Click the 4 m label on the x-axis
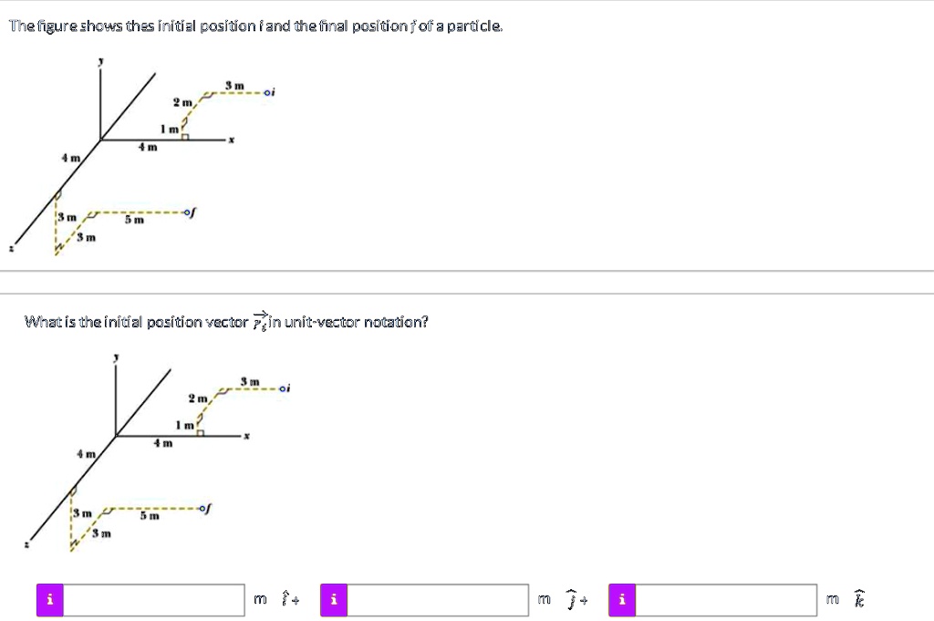The height and width of the screenshot is (621, 934). (147, 147)
